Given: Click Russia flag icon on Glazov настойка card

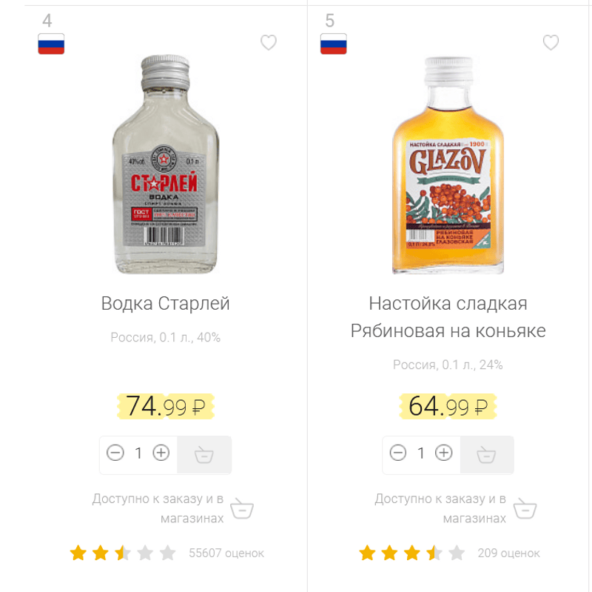Looking at the screenshot, I should [x=333, y=44].
